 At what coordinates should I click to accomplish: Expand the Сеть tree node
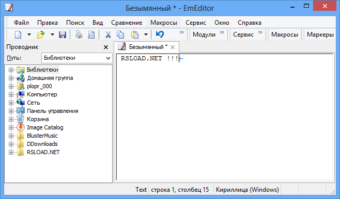(11, 103)
